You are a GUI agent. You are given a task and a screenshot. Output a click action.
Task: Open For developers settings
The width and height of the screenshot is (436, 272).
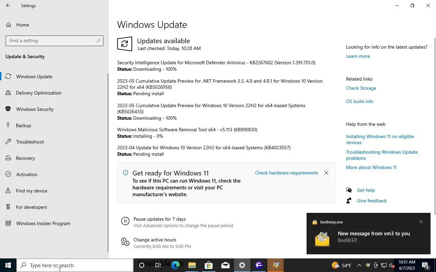(54, 207)
